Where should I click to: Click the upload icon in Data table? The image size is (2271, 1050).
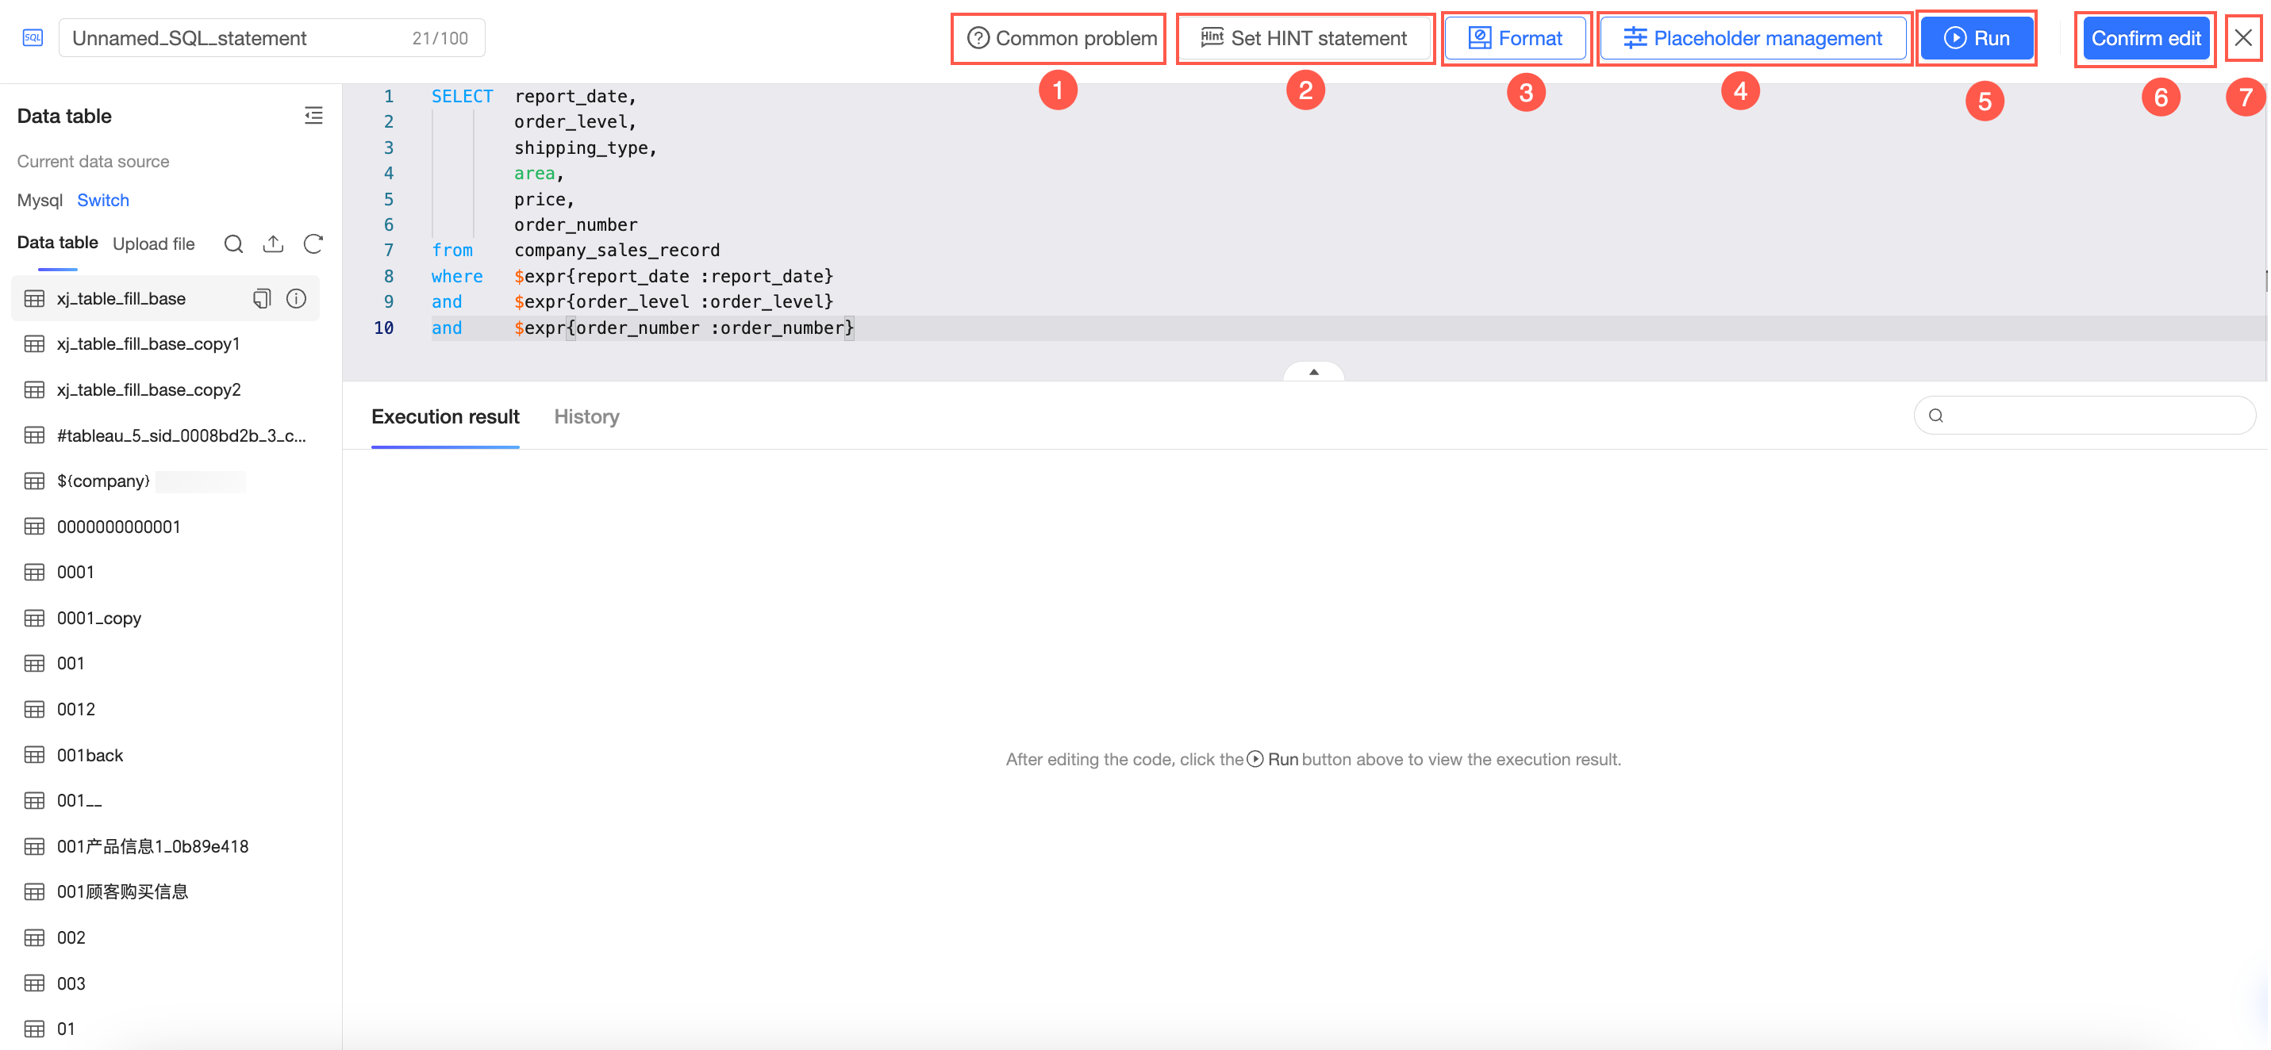pyautogui.click(x=273, y=244)
